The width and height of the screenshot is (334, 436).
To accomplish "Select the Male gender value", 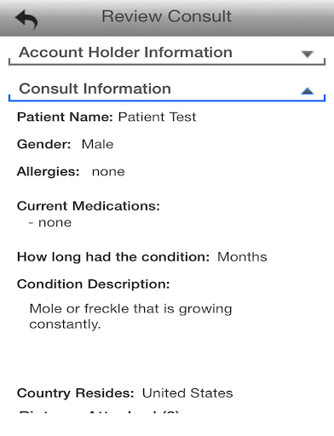I will click(x=97, y=144).
